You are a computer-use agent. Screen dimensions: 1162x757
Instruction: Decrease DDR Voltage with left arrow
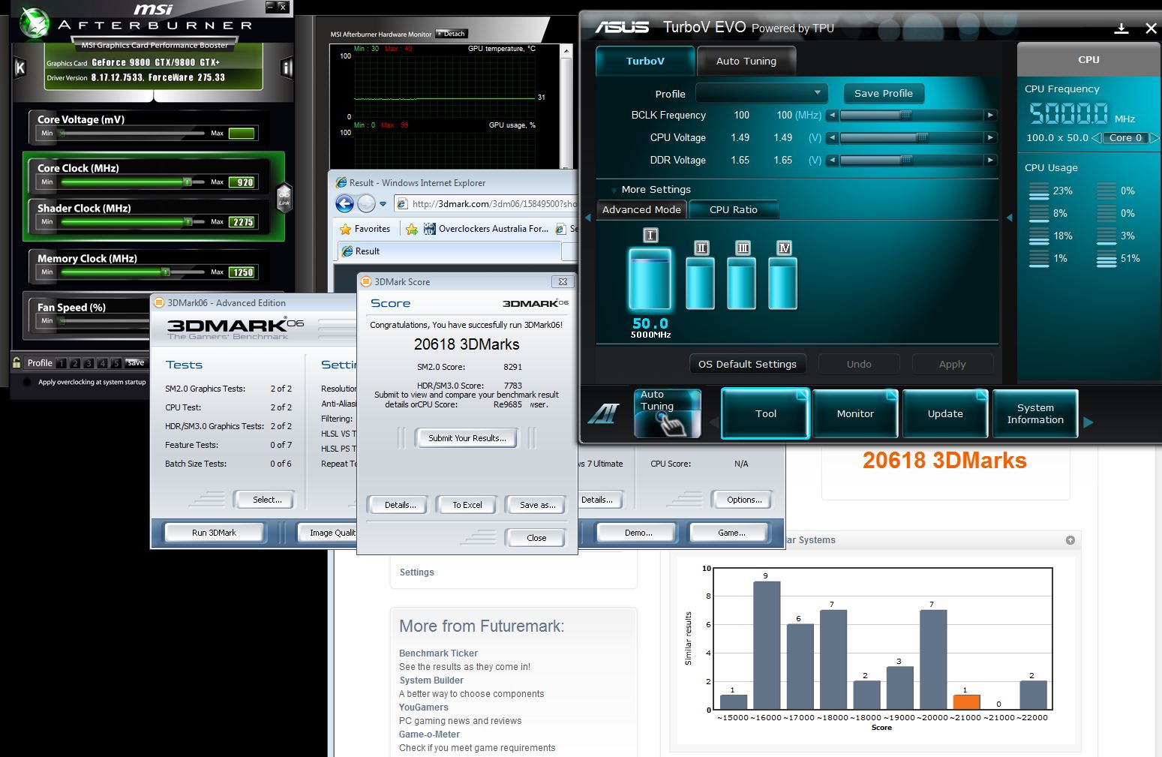(x=832, y=160)
